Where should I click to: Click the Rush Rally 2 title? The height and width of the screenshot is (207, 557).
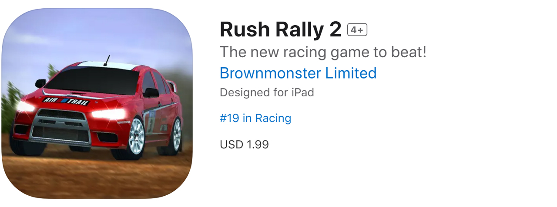pos(280,30)
